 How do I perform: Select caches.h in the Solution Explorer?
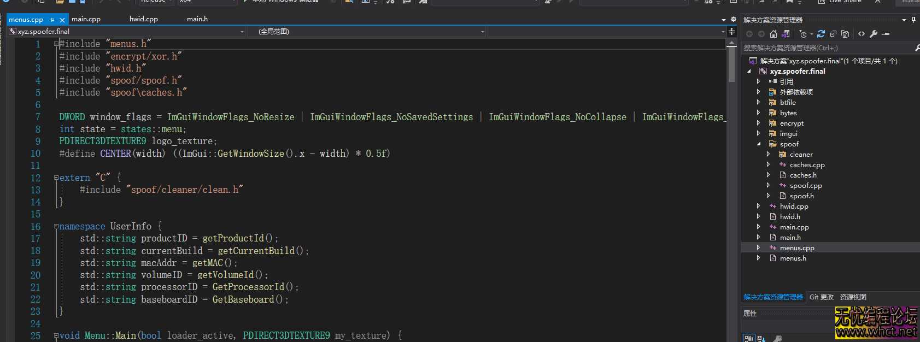coord(802,175)
